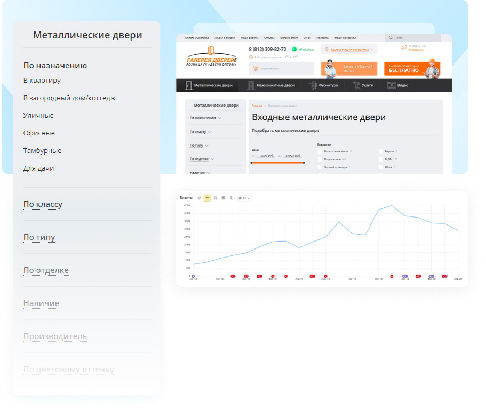Switch chart to pie view icon

coord(200,198)
